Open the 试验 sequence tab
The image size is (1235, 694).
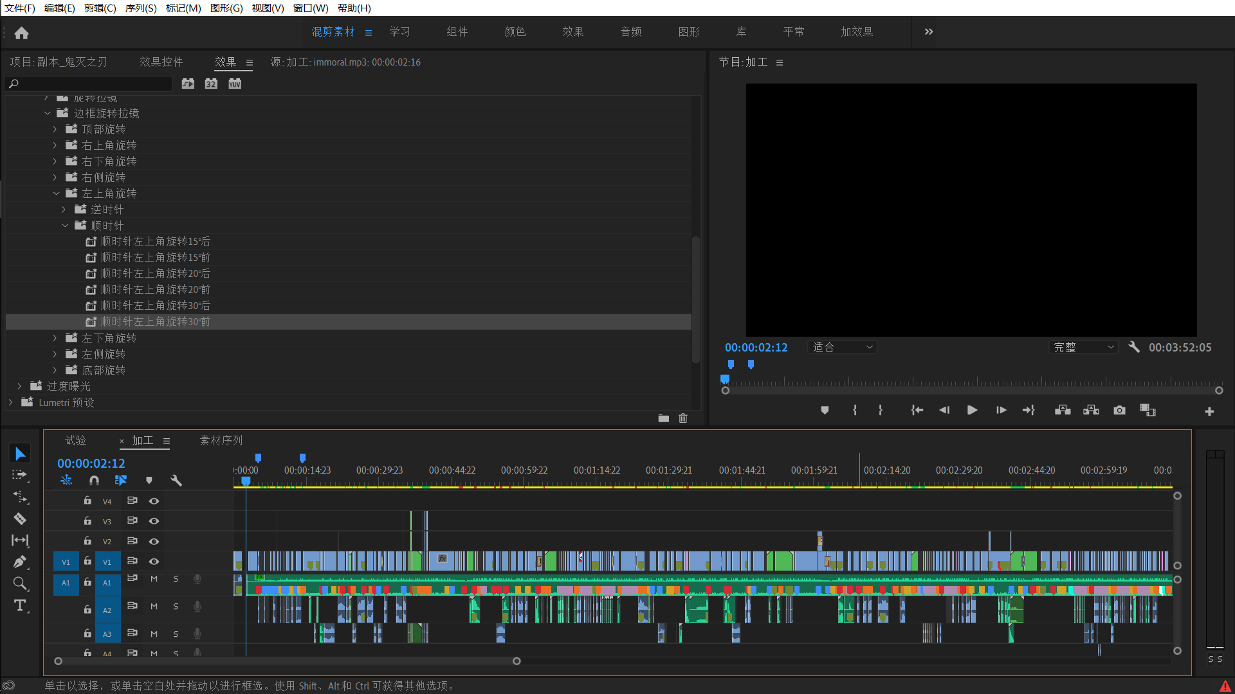[x=75, y=440]
